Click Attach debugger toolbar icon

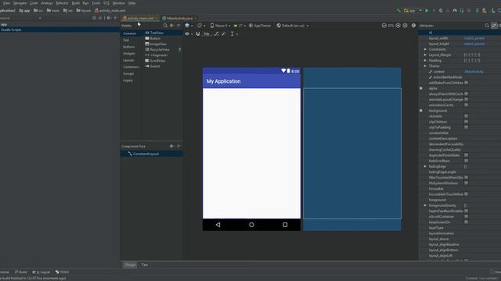point(462,10)
